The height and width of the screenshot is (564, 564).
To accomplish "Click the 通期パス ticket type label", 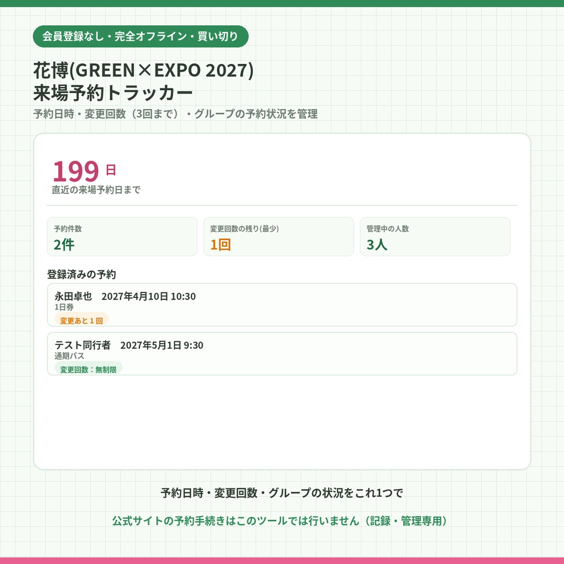I will [69, 356].
